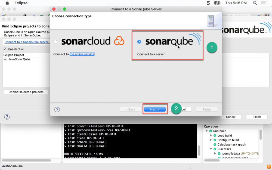Image resolution: width=272 pixels, height=170 pixels.
Task: Click the RSS feed icon in the status bar
Action: (x=269, y=166)
